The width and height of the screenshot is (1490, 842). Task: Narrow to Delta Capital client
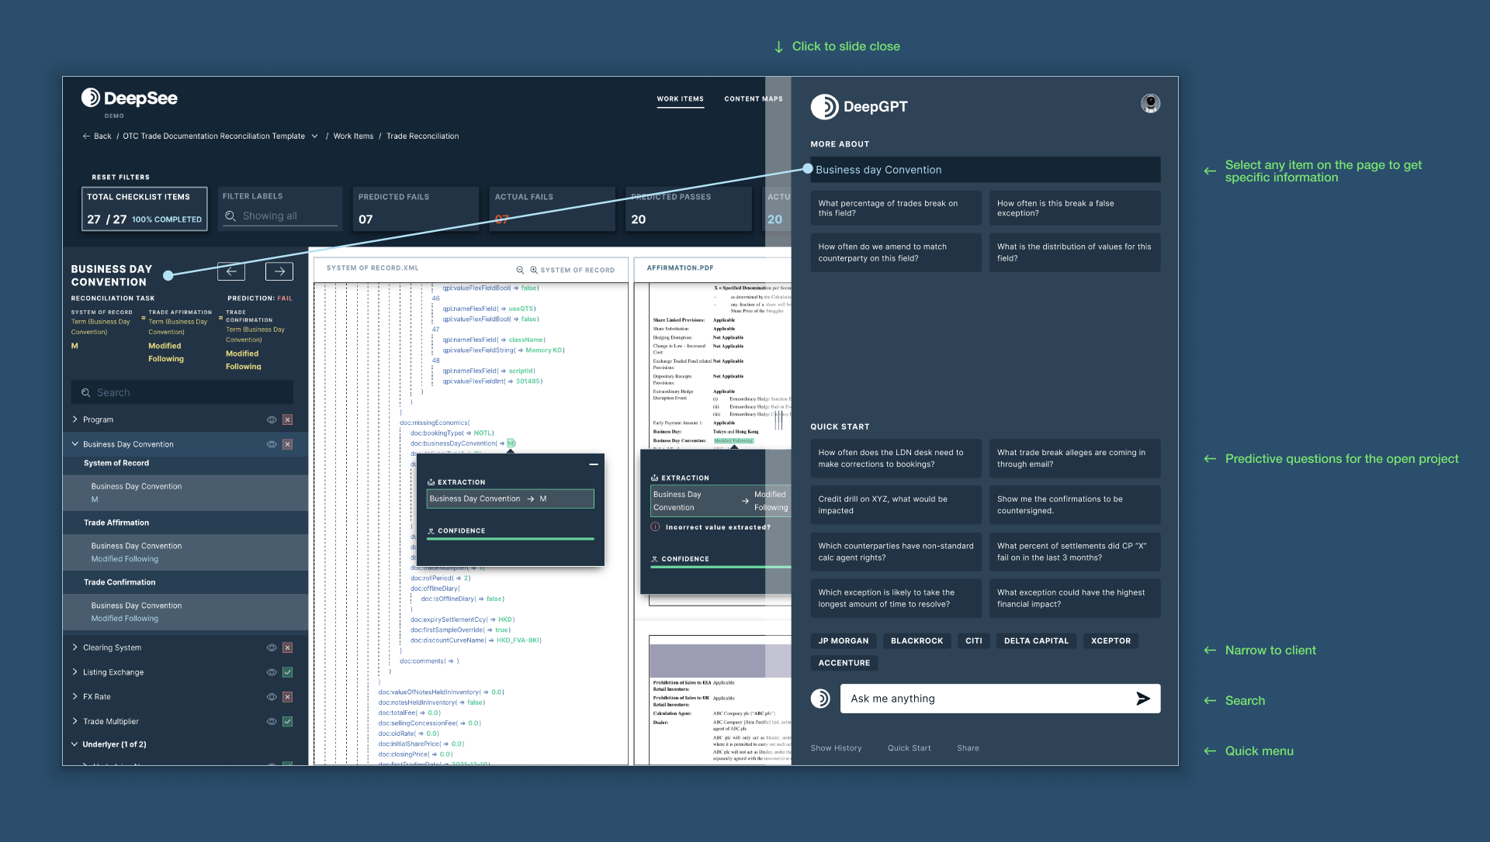[x=1036, y=641]
